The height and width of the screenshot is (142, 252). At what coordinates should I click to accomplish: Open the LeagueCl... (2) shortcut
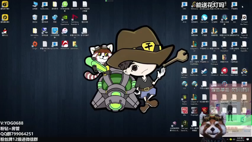coord(194,46)
